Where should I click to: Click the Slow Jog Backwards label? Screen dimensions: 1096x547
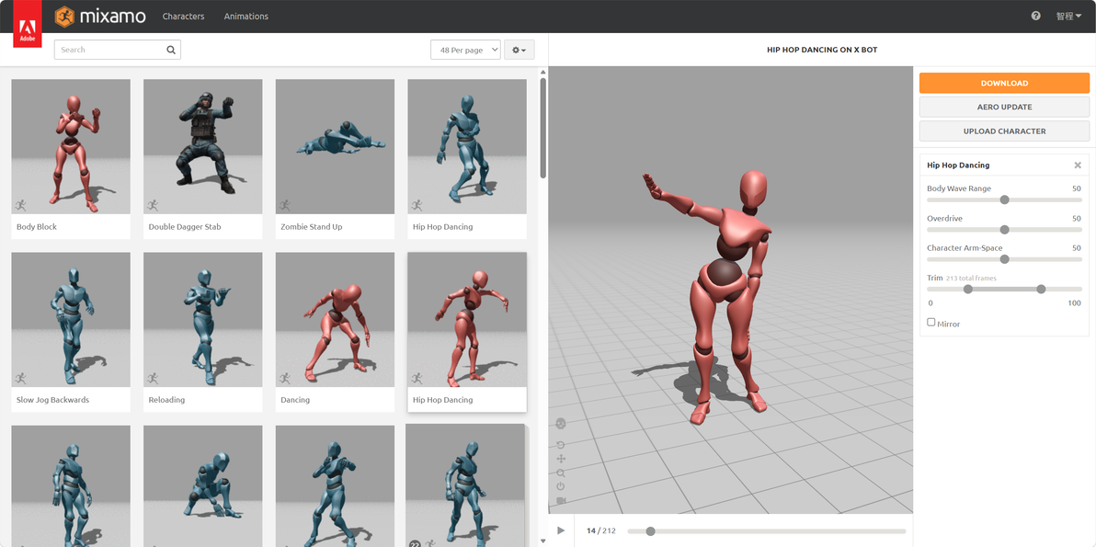[x=53, y=400]
